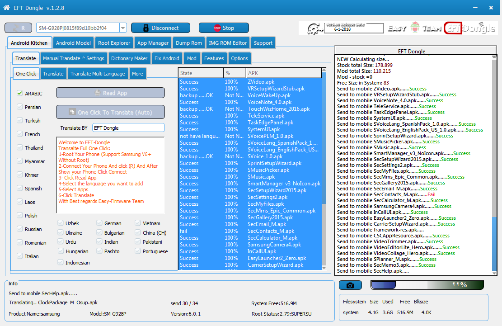Click the 'System Free:516.9M' status text
502x326 pixels.
point(274,303)
